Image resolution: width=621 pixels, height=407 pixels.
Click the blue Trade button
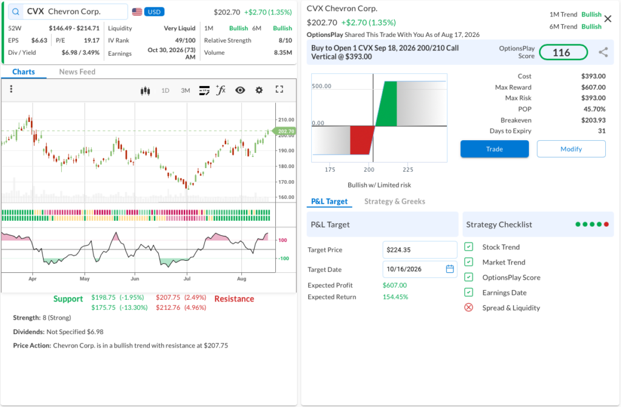pos(494,149)
